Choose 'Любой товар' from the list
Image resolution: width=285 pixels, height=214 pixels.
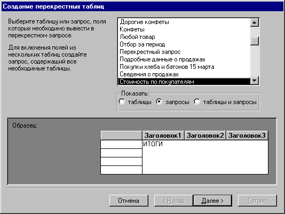point(184,37)
